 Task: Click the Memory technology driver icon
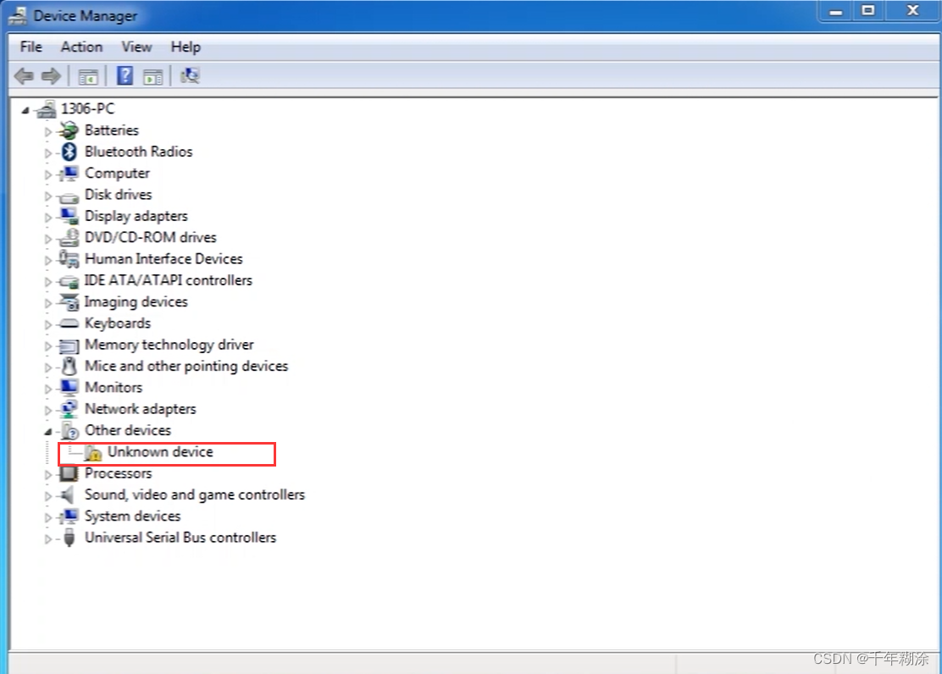pos(69,346)
